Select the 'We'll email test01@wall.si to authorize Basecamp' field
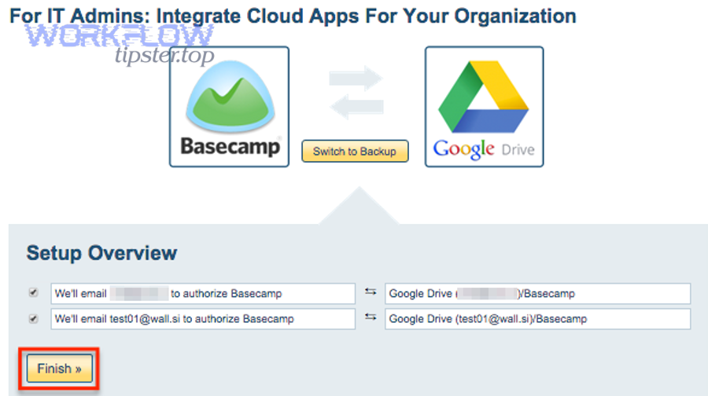 coord(203,319)
